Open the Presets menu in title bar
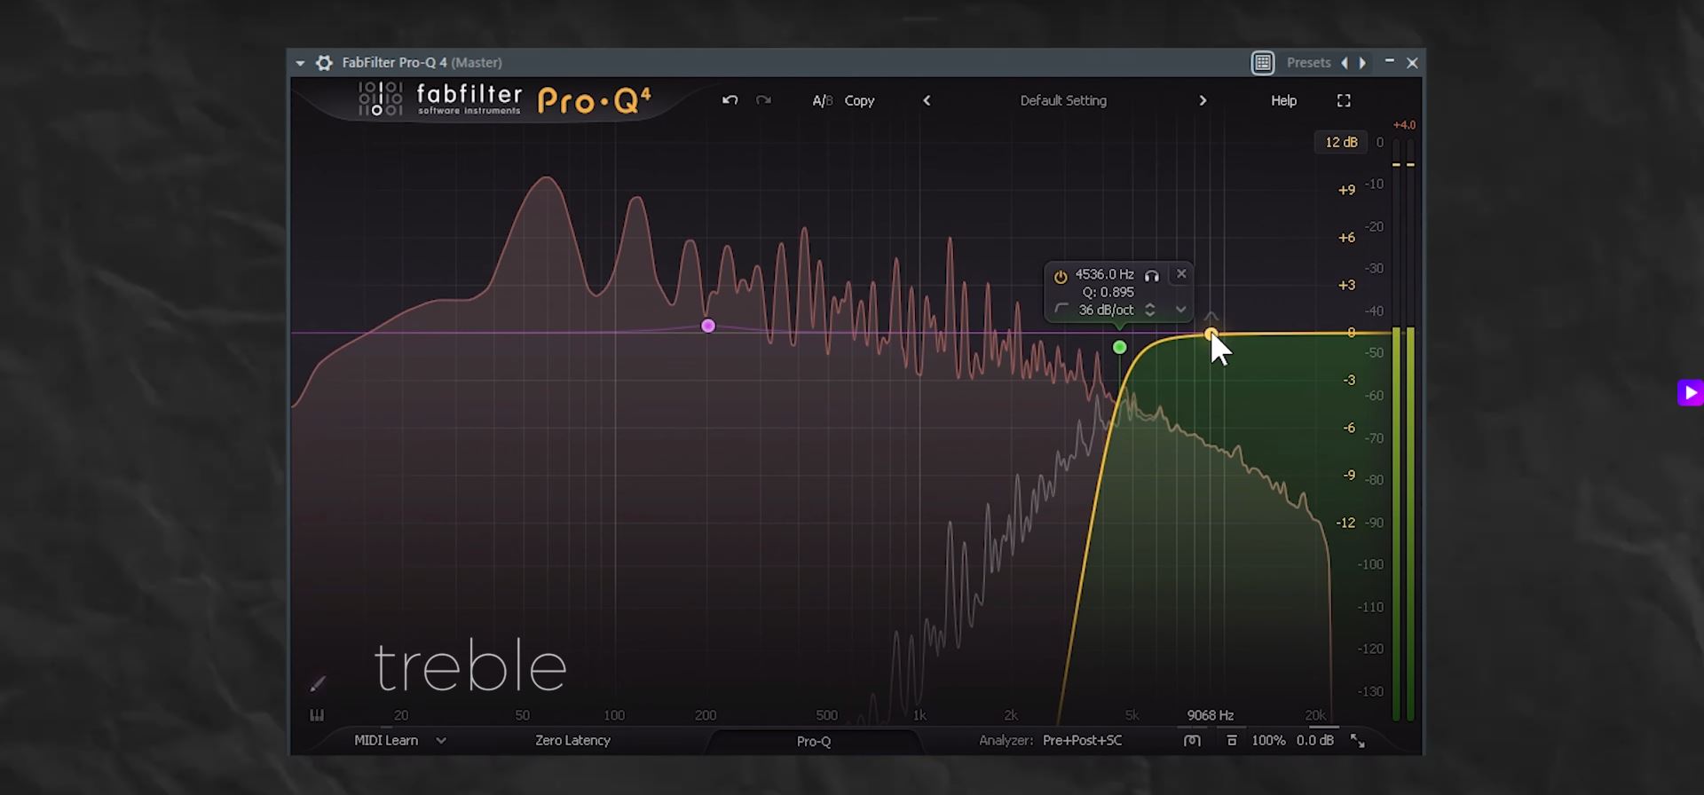The image size is (1704, 795). (1308, 63)
